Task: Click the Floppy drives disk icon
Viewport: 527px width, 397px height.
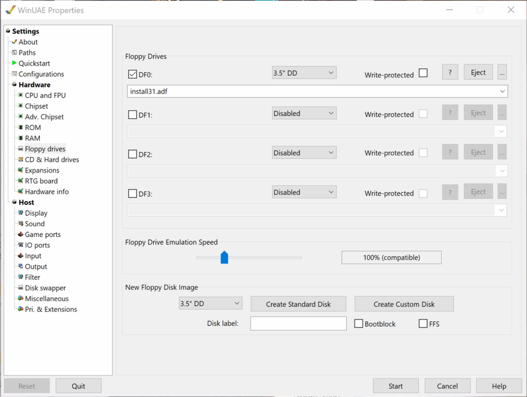Action: click(20, 148)
